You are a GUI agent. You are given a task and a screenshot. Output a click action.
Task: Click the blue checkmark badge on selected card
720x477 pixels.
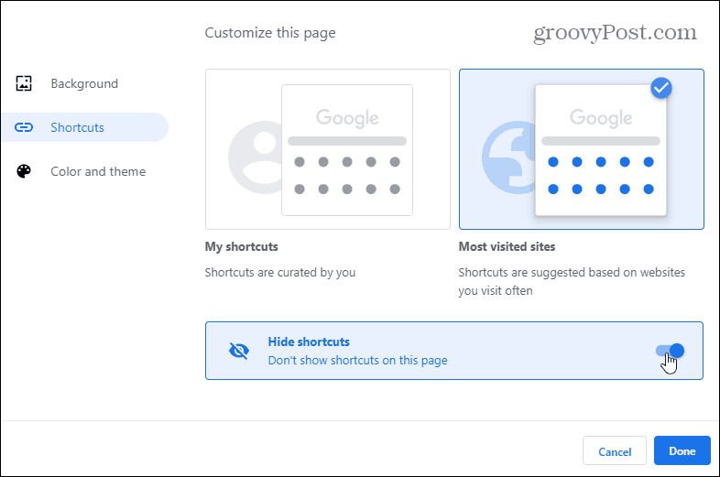tap(661, 88)
